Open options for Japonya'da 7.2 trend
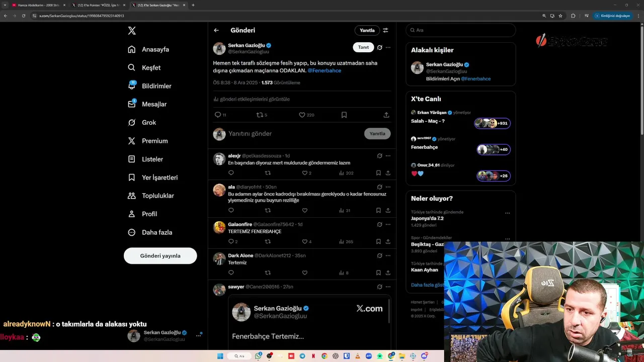 pos(507,213)
